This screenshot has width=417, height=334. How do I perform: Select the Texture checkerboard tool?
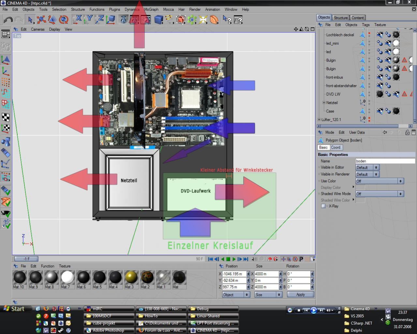point(6,117)
